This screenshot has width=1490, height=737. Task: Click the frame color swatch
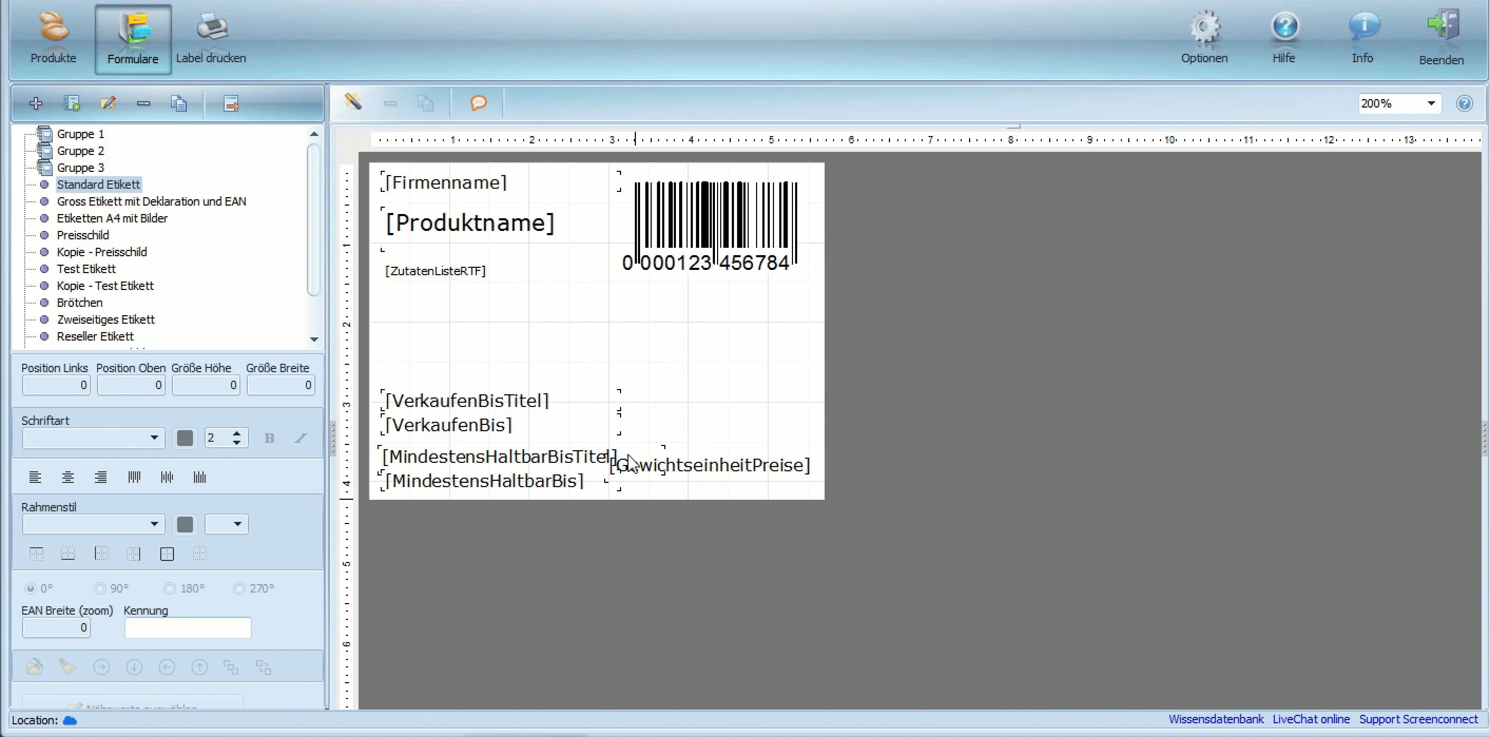185,524
